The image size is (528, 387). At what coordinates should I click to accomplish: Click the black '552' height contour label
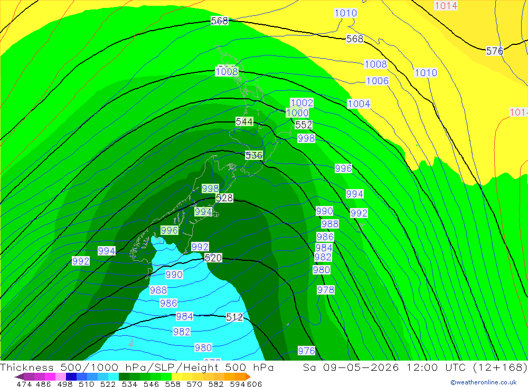click(x=304, y=125)
